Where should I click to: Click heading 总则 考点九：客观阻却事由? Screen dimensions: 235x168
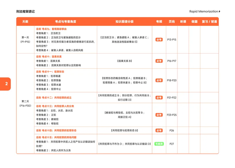[x=51, y=29]
